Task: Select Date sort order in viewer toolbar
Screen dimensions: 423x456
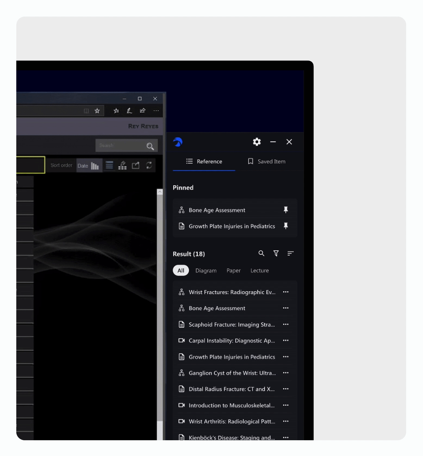Action: tap(83, 165)
